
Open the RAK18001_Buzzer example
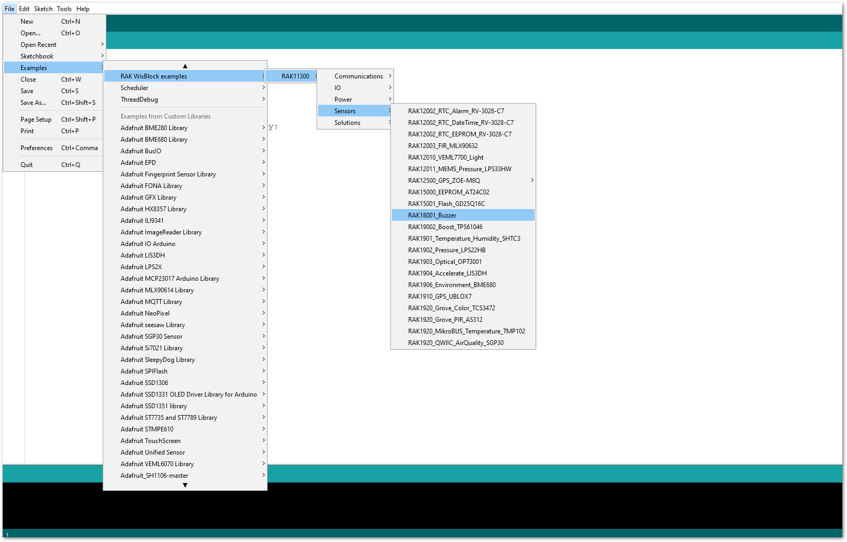[463, 215]
